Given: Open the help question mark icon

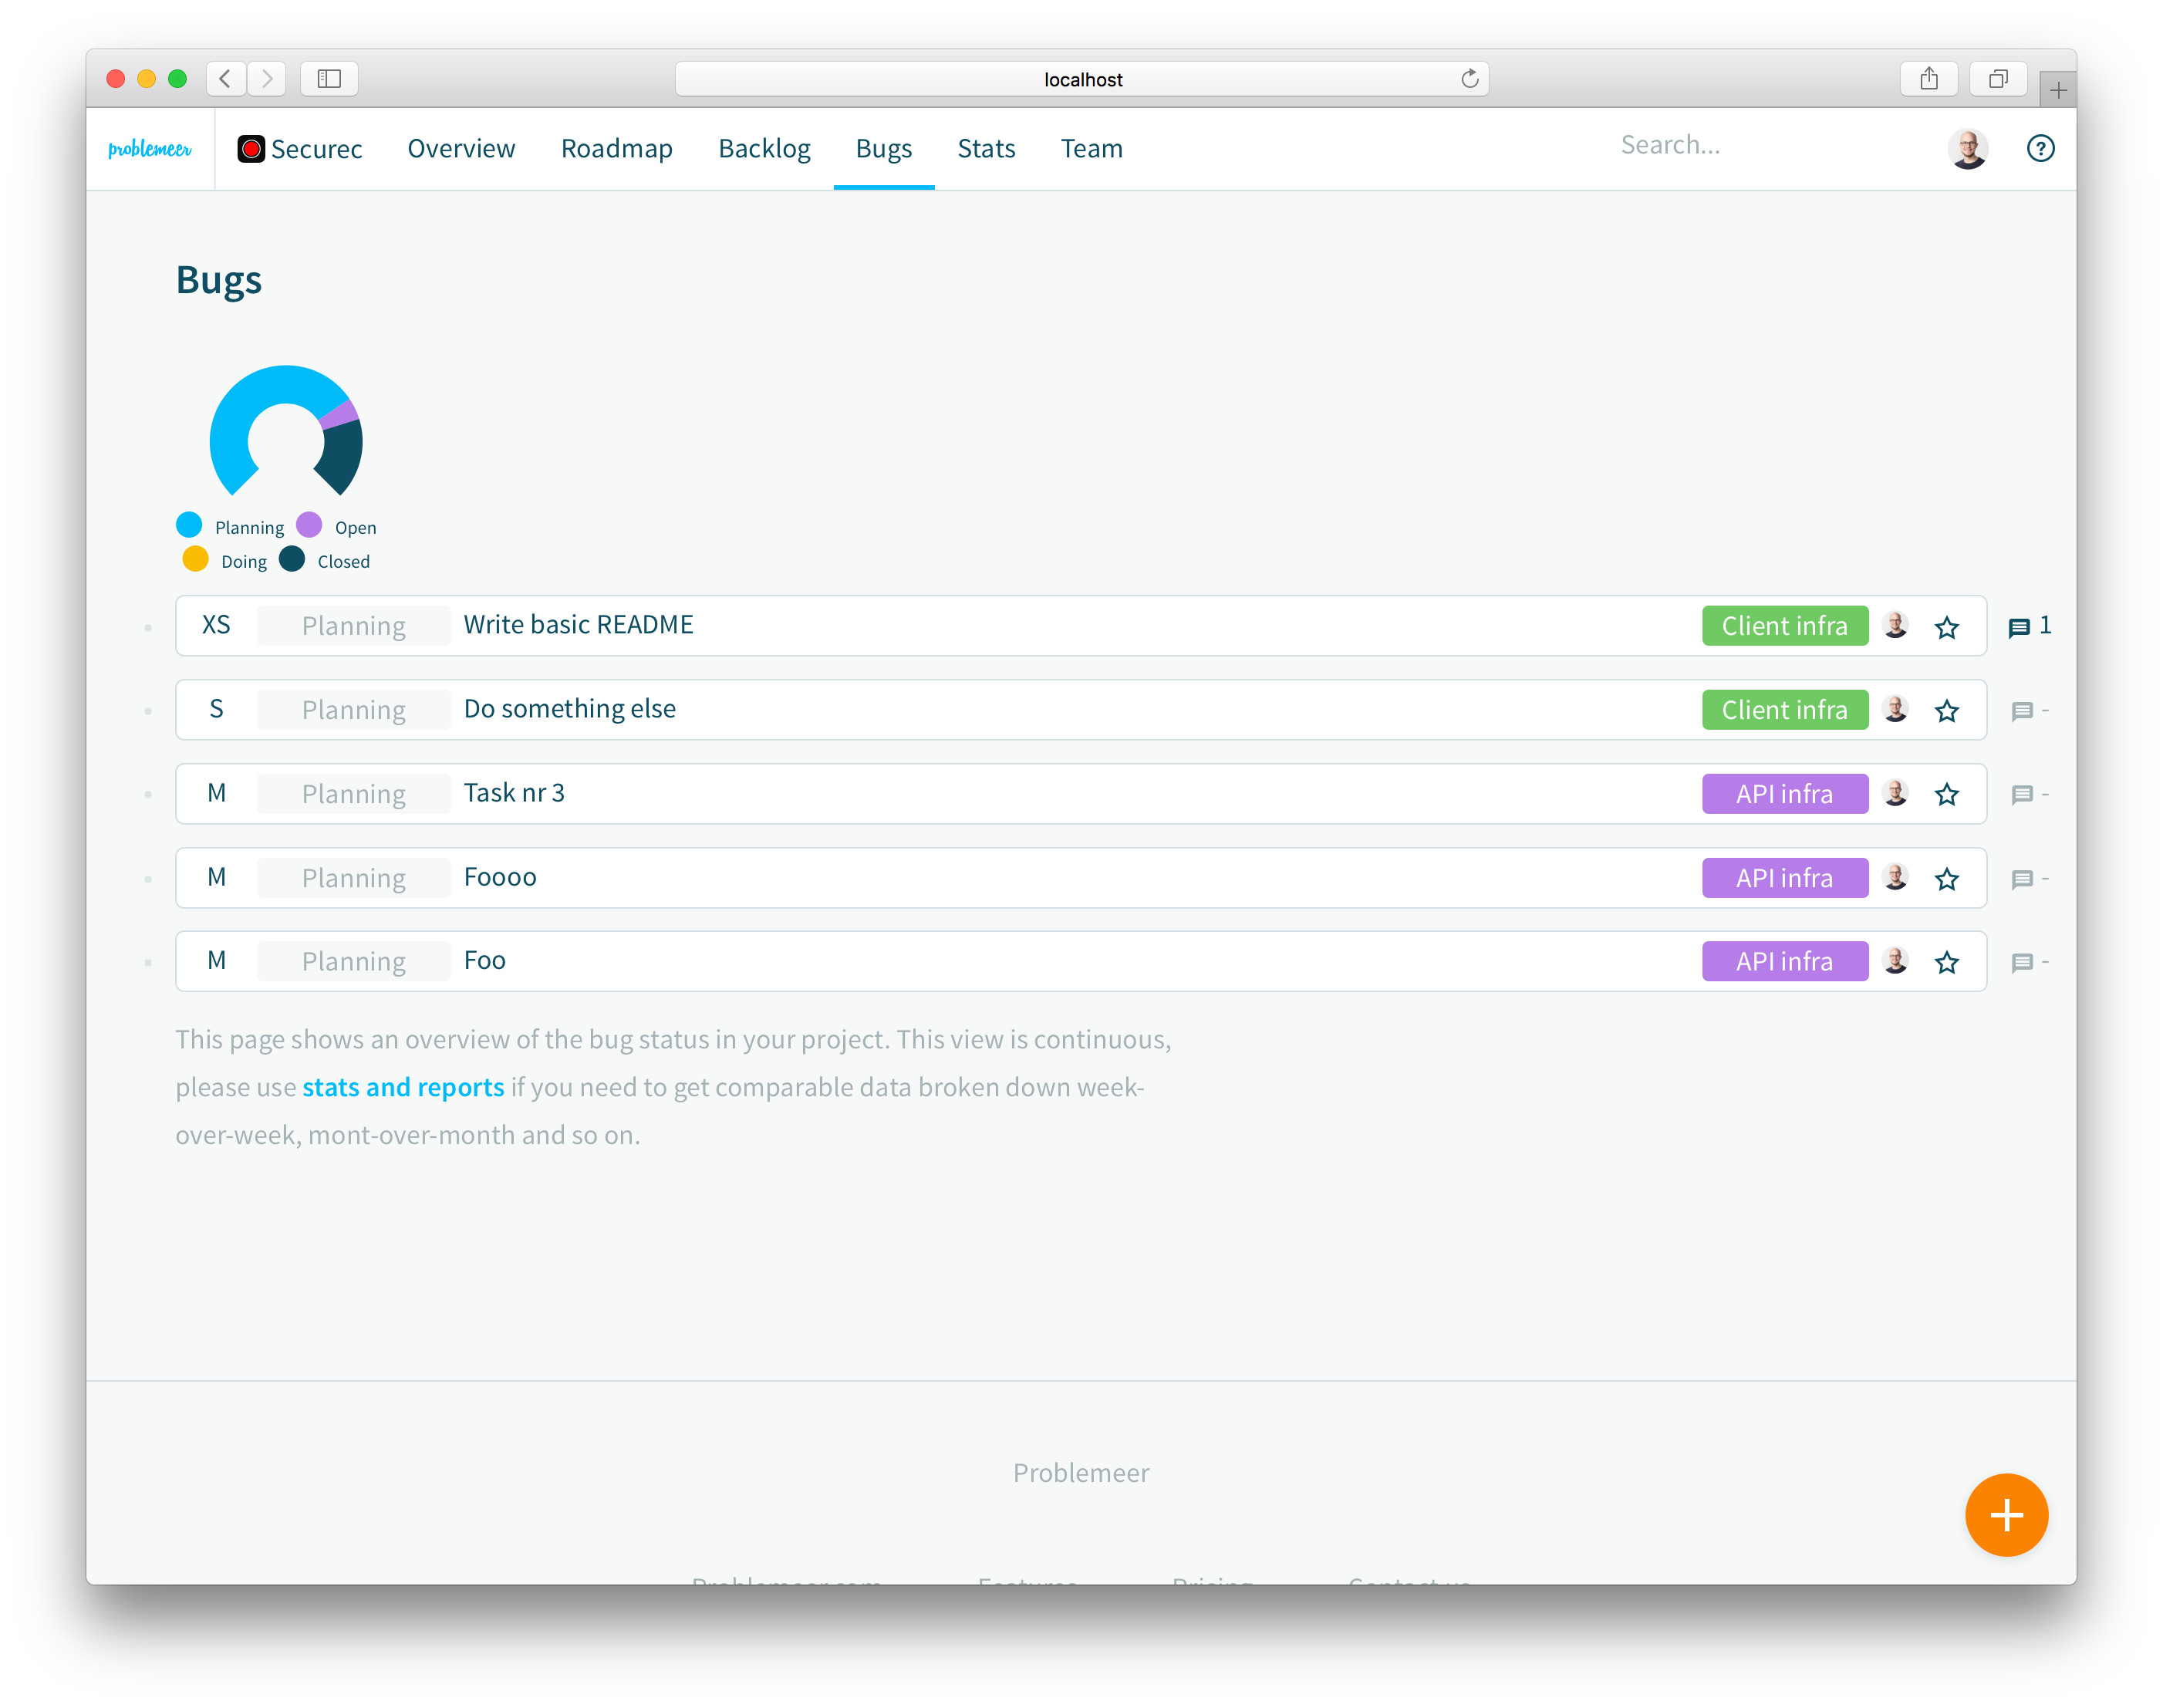Looking at the screenshot, I should click(2040, 148).
